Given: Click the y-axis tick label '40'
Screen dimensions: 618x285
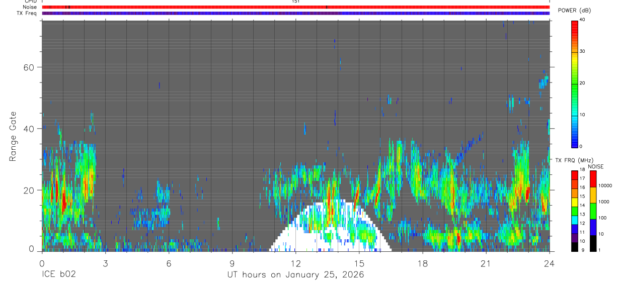Looking at the screenshot, I should point(28,129).
